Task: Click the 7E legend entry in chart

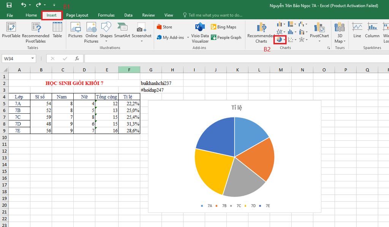Action: coord(265,206)
